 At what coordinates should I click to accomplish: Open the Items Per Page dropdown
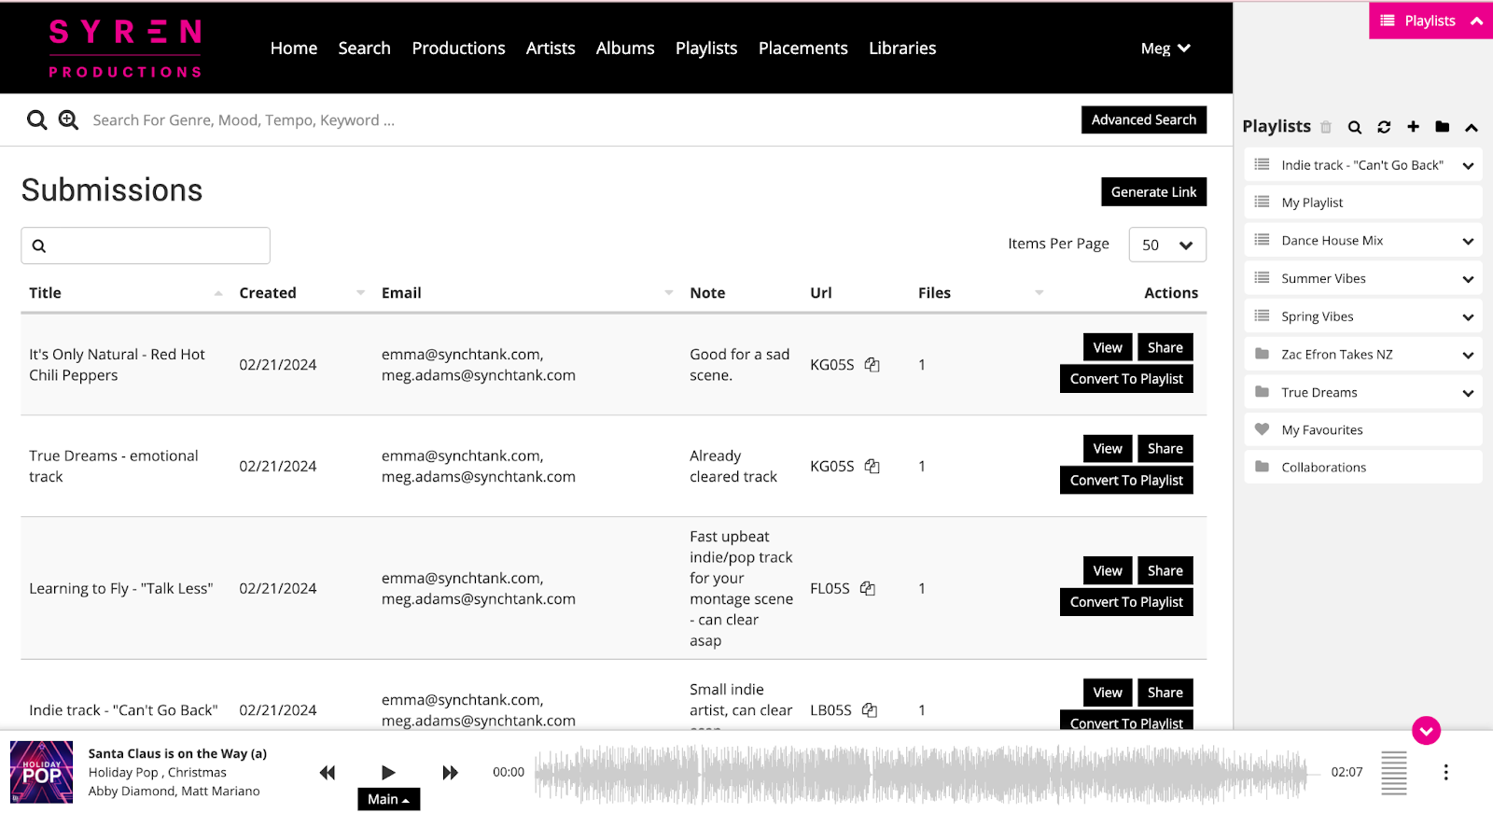click(x=1166, y=245)
